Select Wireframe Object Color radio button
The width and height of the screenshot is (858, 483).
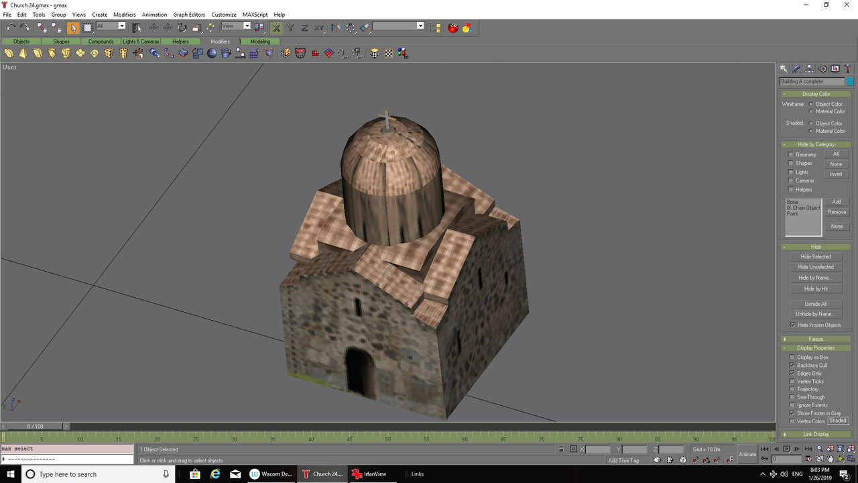(x=811, y=104)
